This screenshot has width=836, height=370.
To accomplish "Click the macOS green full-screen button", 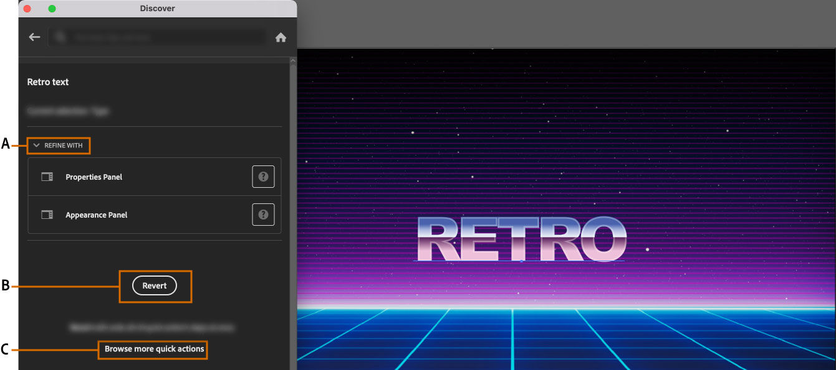I will (52, 8).
